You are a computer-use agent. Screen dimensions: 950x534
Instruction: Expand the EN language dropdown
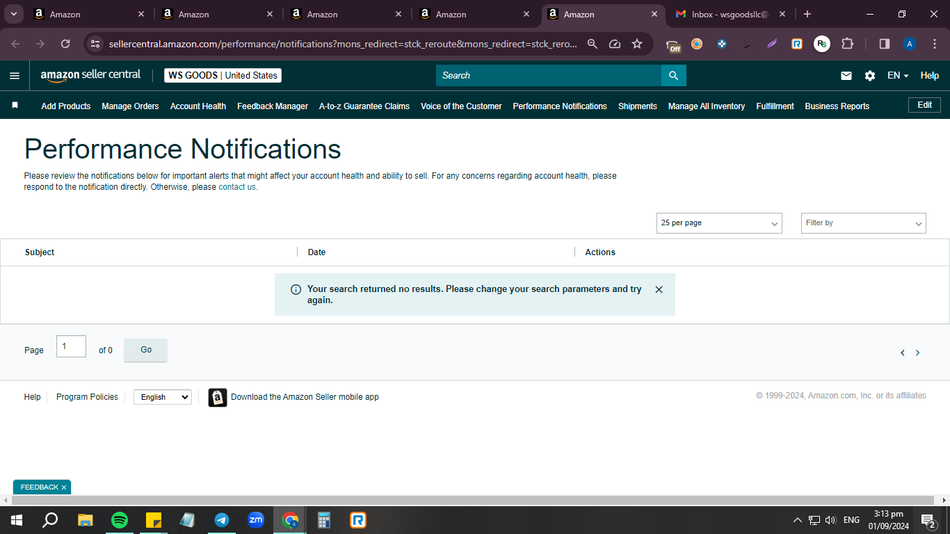point(898,76)
